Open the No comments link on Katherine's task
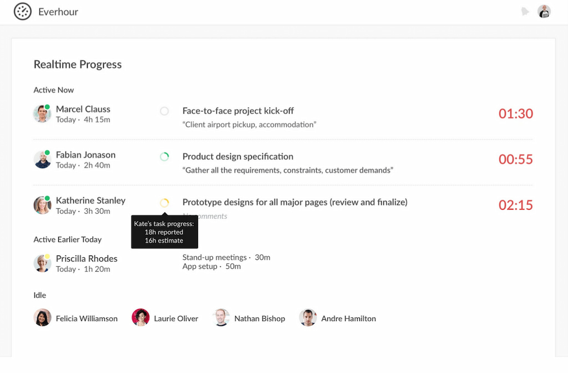 pyautogui.click(x=205, y=216)
